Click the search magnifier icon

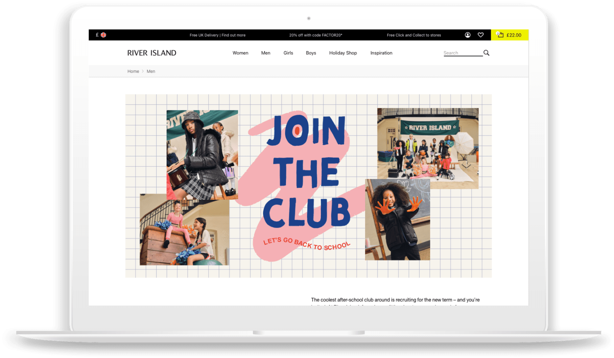[486, 53]
